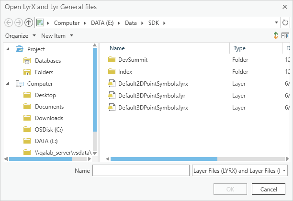Image resolution: width=293 pixels, height=201 pixels.
Task: Click the Computer monitor icon
Action: pyautogui.click(x=20, y=84)
